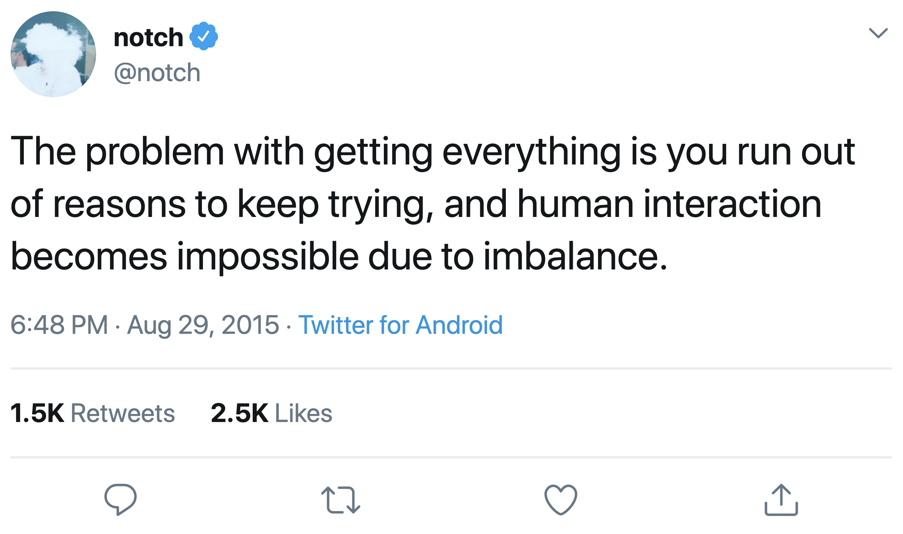Open the notch display name
903x534 pixels.
tap(149, 37)
